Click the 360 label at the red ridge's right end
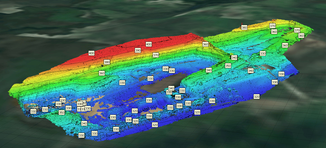The image size is (326, 148). pyautogui.click(x=205, y=44)
